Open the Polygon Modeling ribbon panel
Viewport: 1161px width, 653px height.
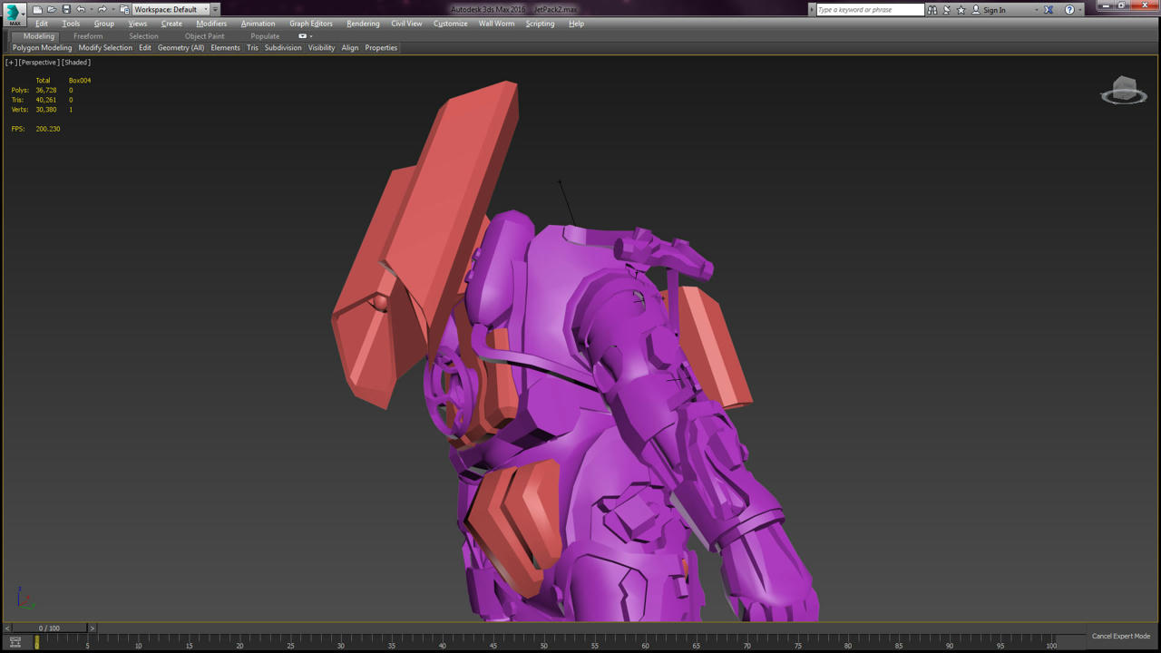pos(42,48)
